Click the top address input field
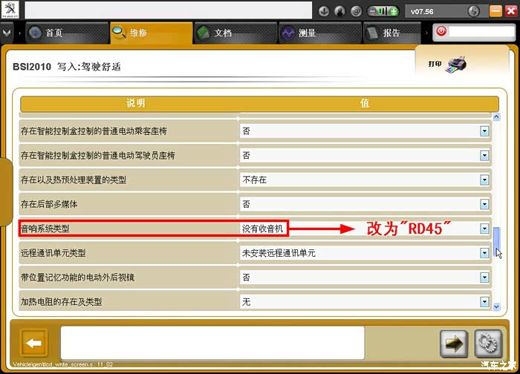Screen dimensions: 520x374 coord(169,10)
